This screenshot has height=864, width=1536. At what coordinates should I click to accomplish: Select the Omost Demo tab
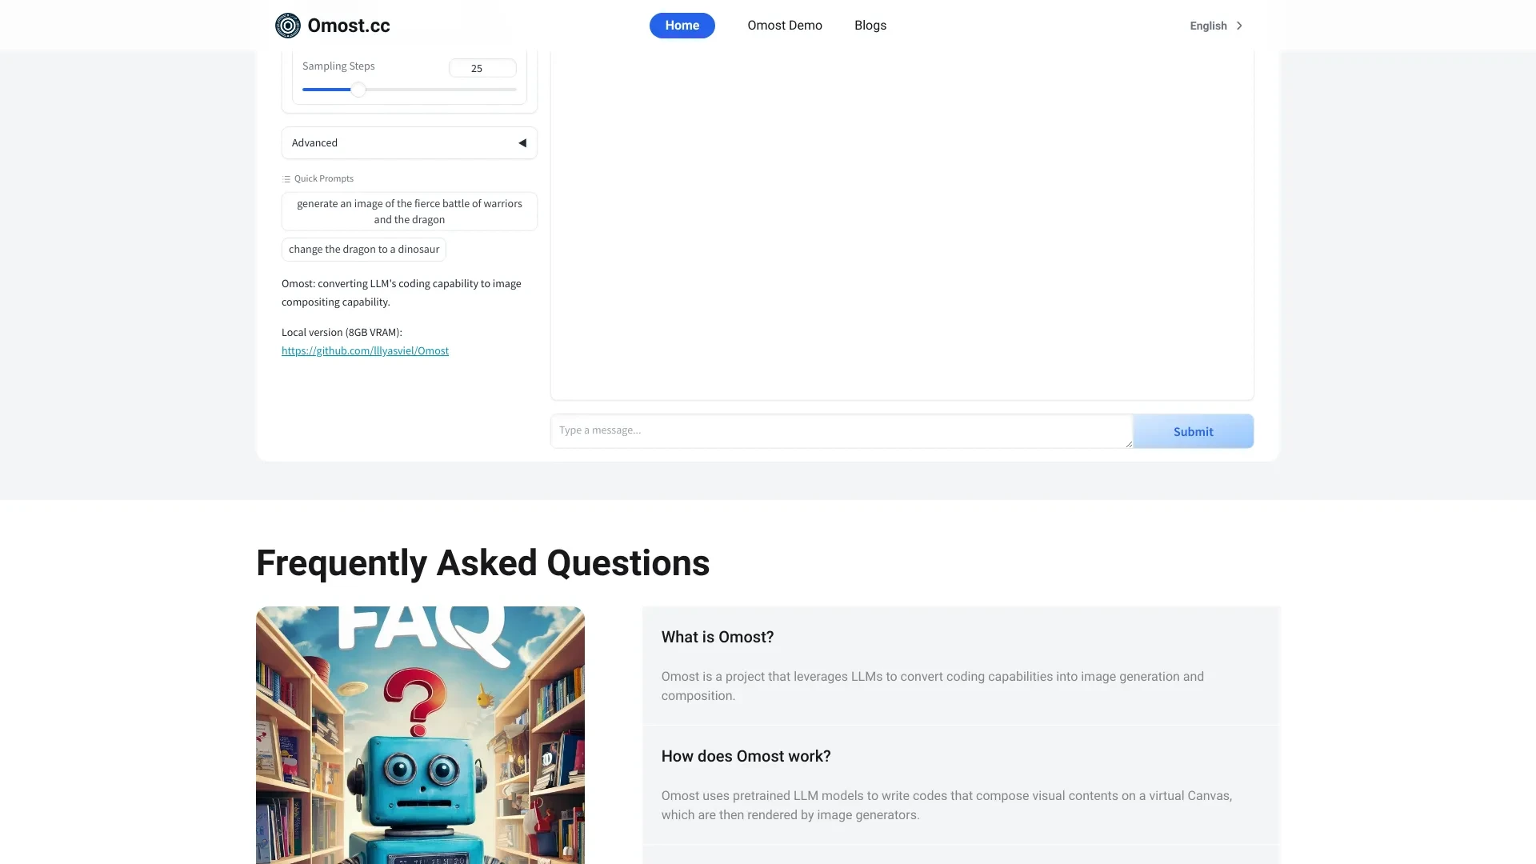click(x=785, y=26)
